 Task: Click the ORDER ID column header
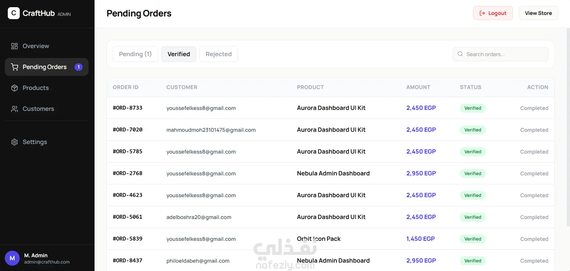click(125, 87)
